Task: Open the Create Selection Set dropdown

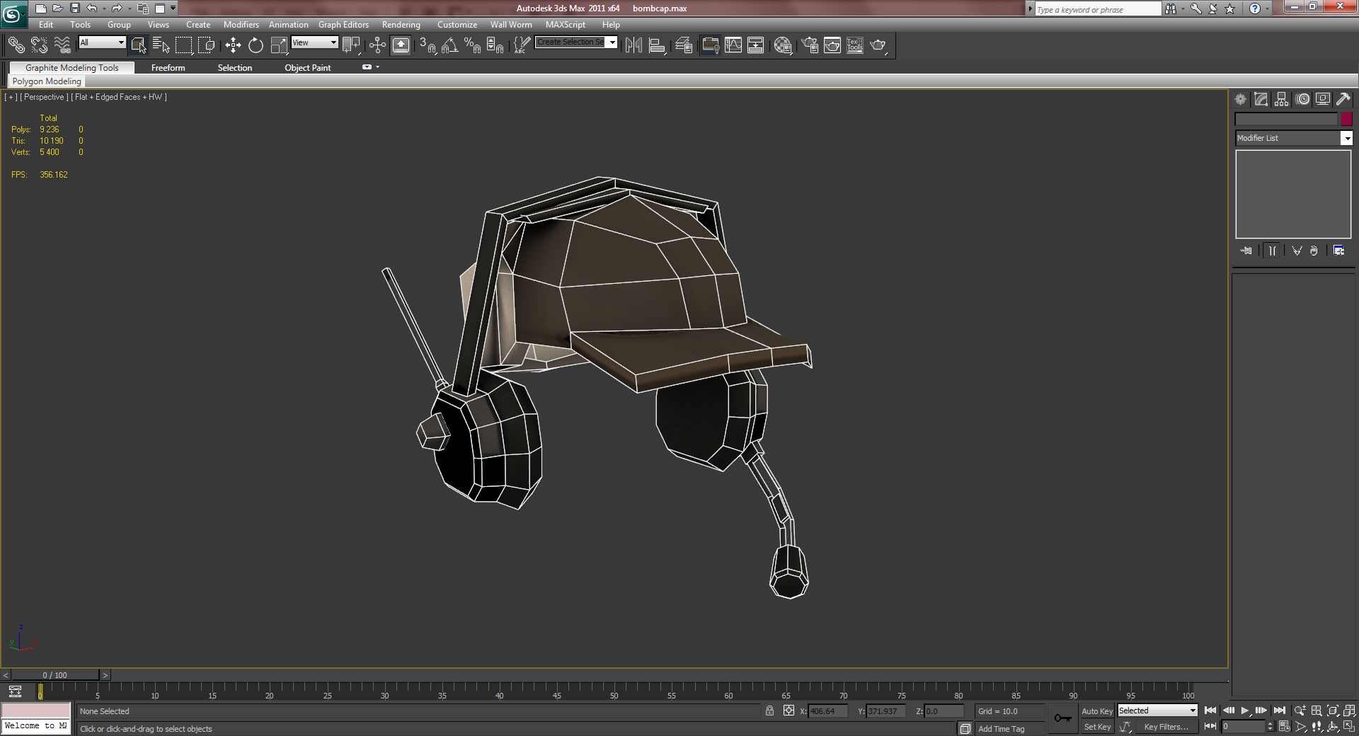Action: click(612, 42)
